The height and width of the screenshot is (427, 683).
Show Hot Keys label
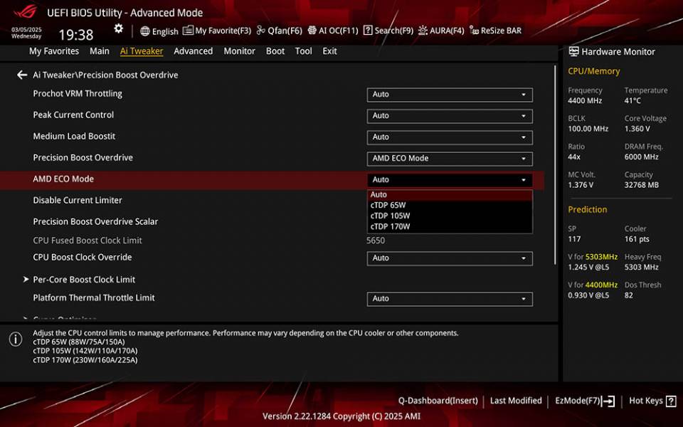point(646,401)
